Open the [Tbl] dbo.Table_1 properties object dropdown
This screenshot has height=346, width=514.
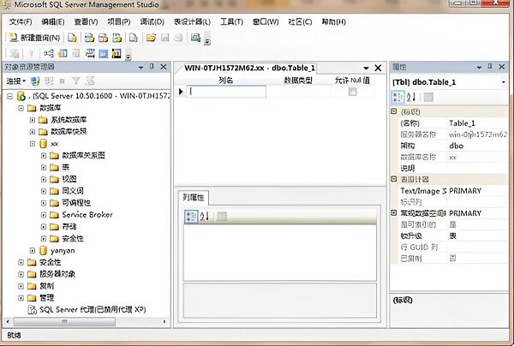(x=504, y=82)
